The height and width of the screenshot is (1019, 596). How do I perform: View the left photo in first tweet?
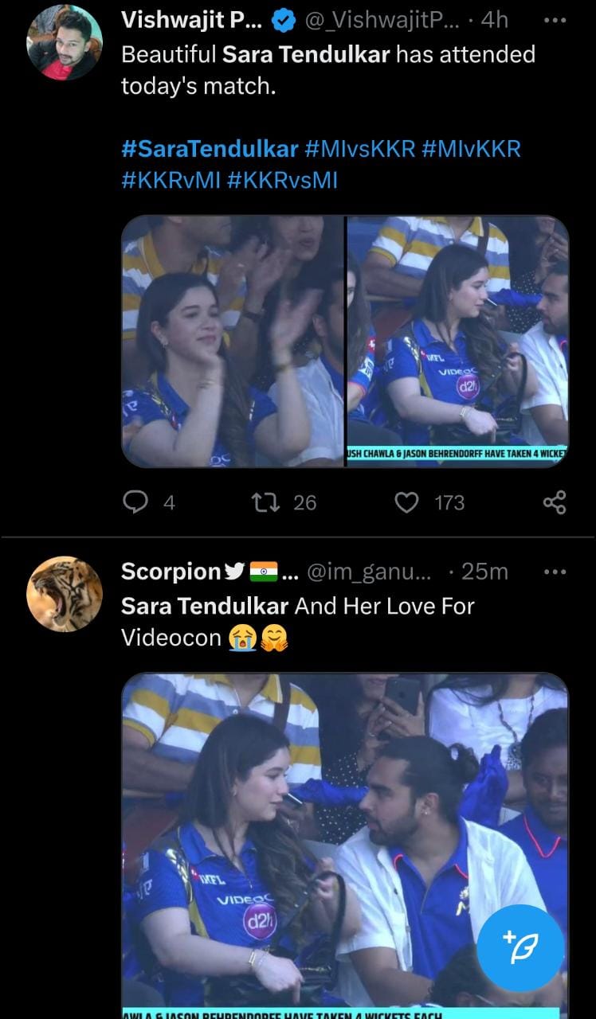(233, 341)
